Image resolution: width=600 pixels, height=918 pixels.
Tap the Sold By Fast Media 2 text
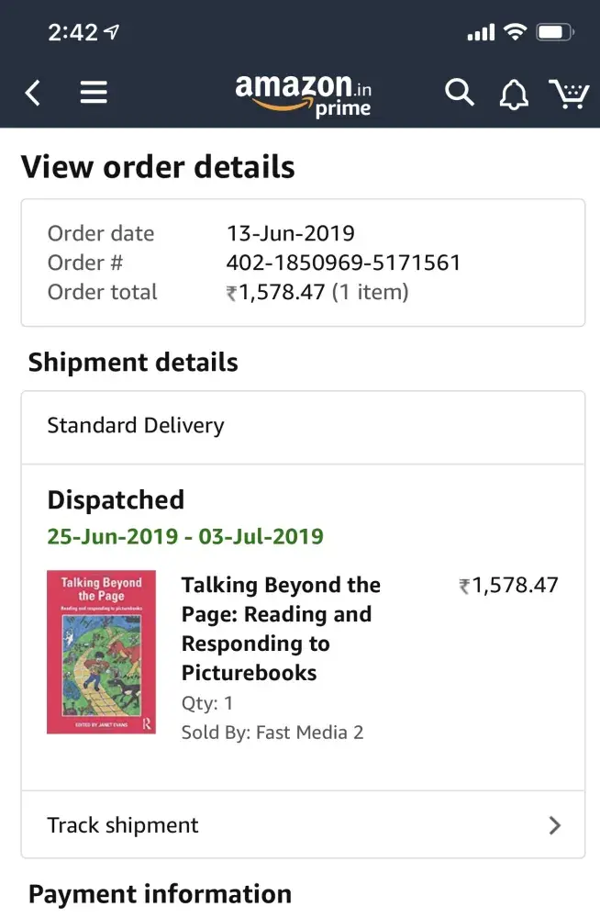click(x=272, y=733)
